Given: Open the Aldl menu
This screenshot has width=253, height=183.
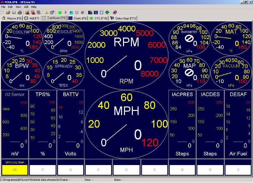Looking at the screenshot, I should [x=26, y=7].
